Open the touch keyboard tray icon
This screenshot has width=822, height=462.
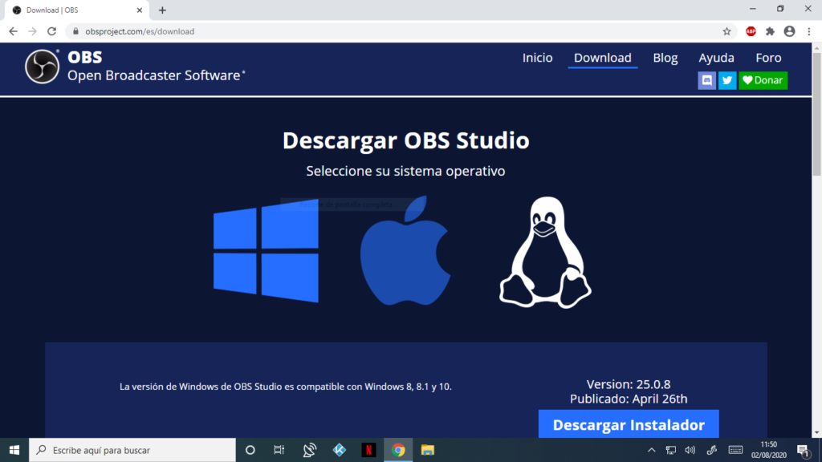735,450
